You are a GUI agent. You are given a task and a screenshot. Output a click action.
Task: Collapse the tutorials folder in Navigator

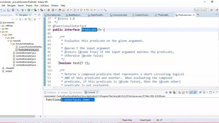pyautogui.click(x=8, y=41)
